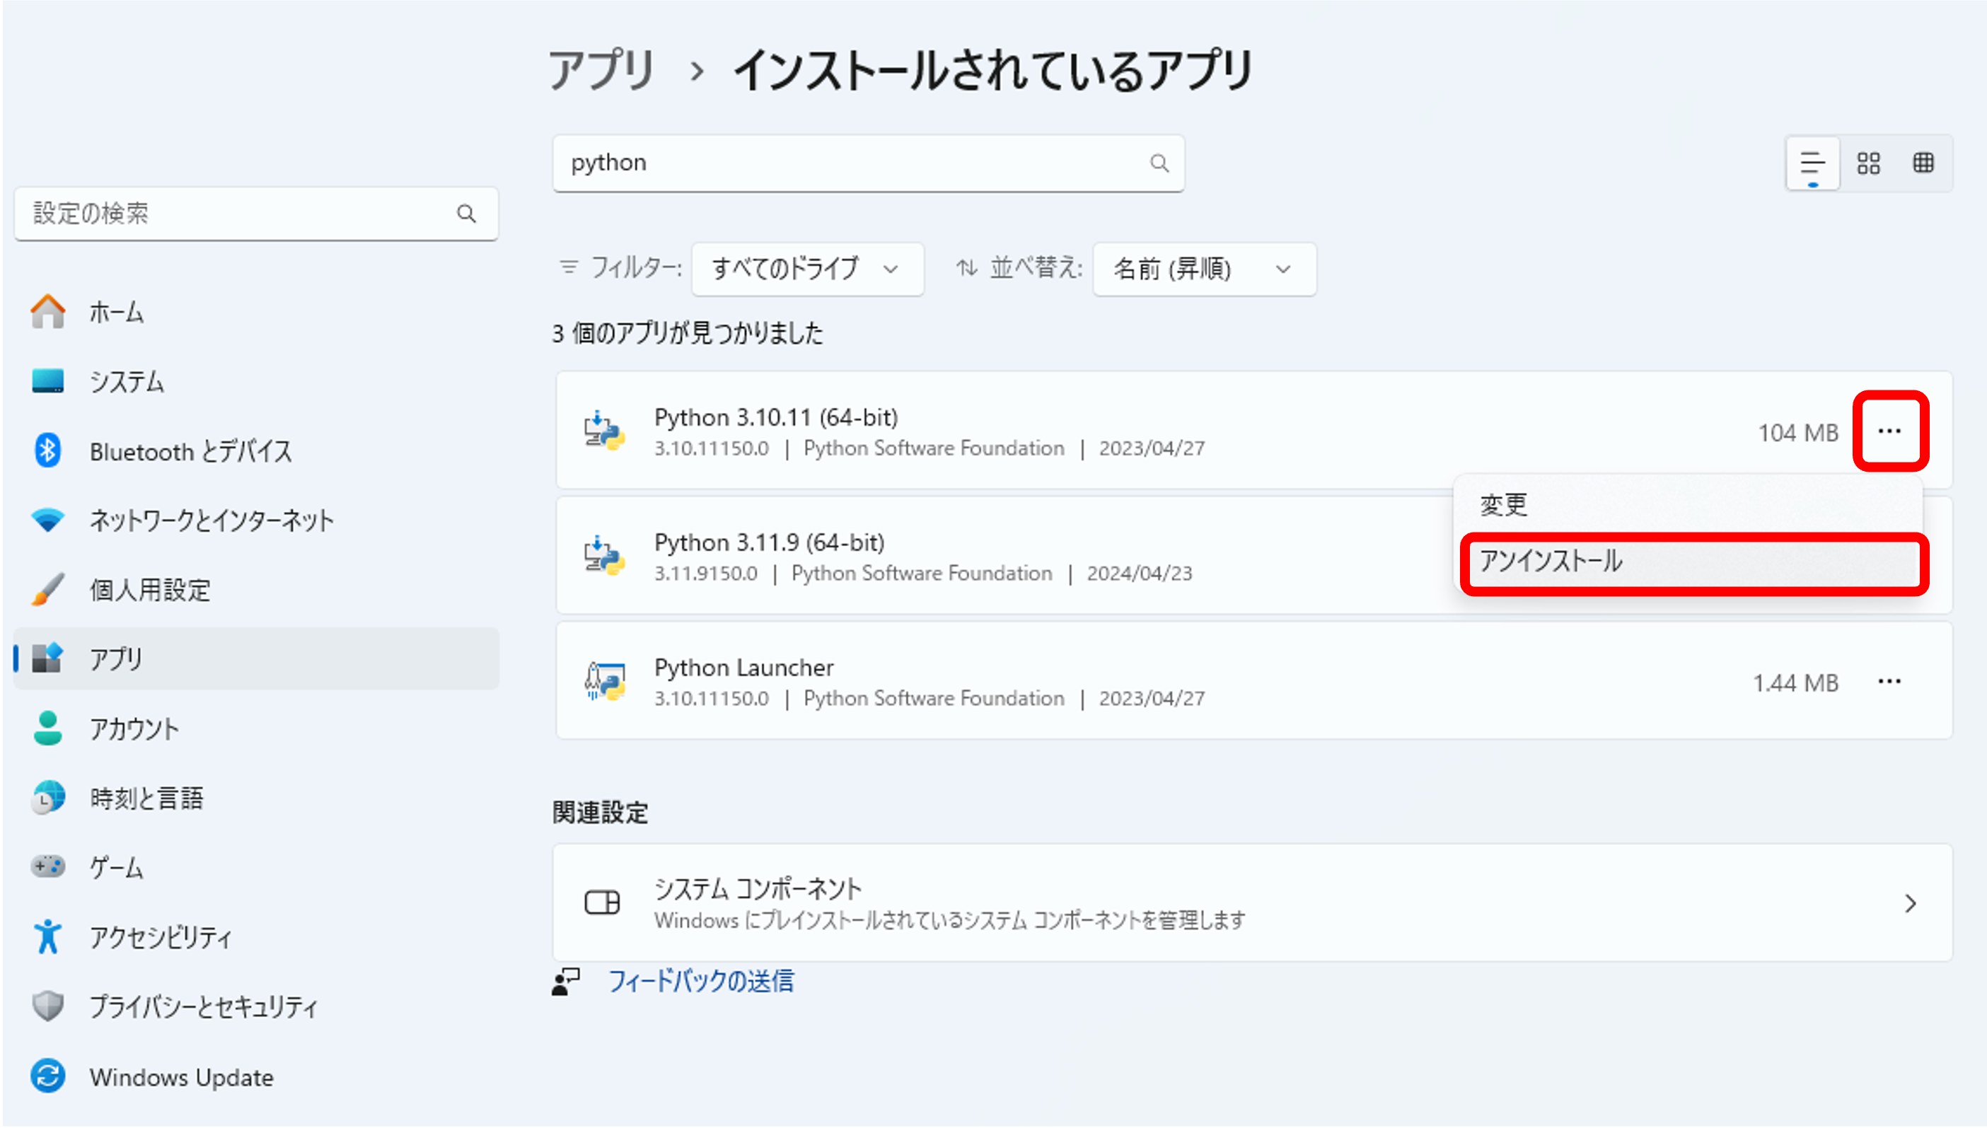
Task: Switch to table view layout icon
Action: click(1923, 163)
